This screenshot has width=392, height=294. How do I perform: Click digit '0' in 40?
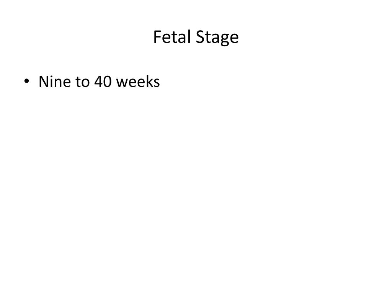coord(108,82)
